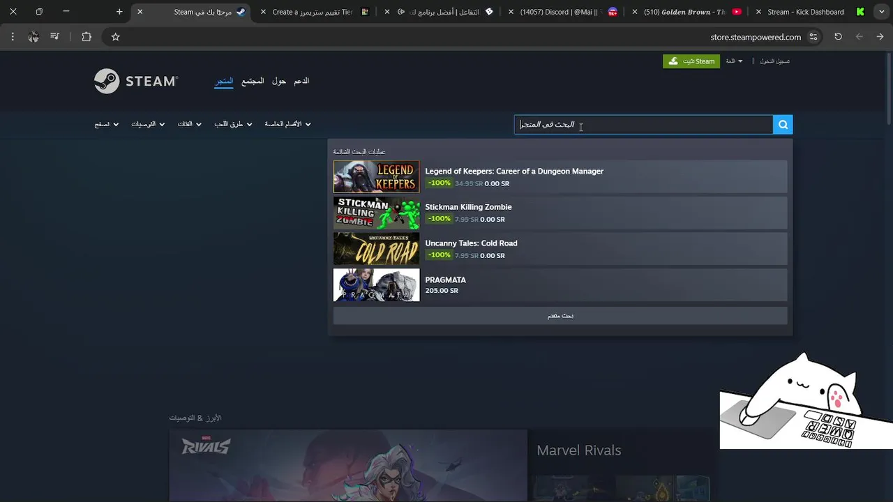Viewport: 893px width, 502px height.
Task: Expand the الفئات (Categories) dropdown
Action: click(189, 124)
